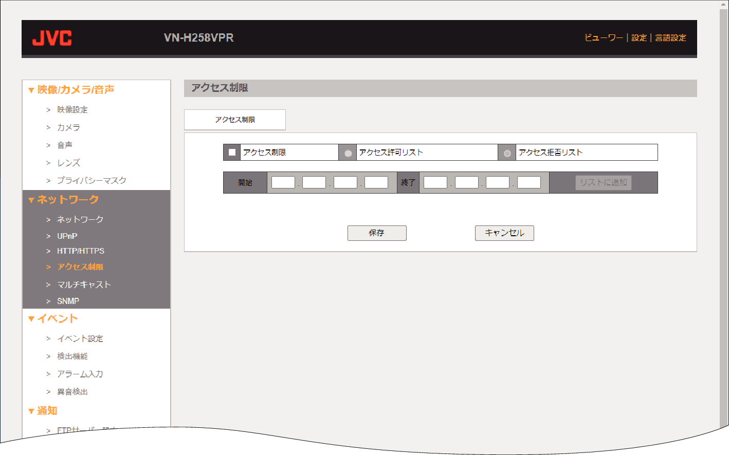Click the second 終了 IP octet field
Viewport: 729px width, 455px height.
coord(467,182)
